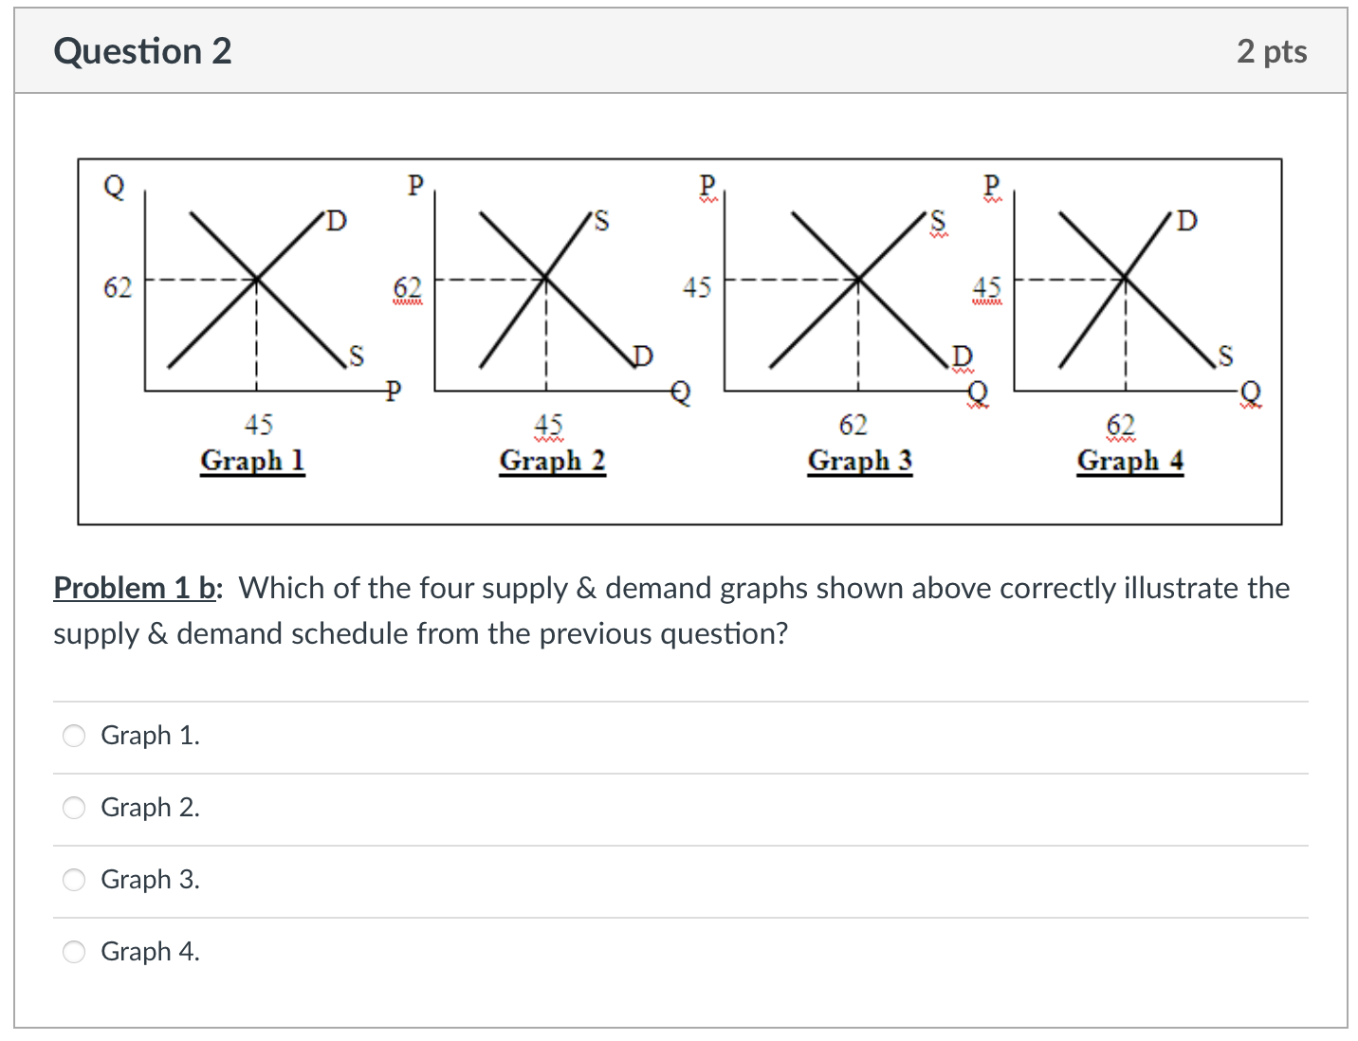Click the equilibrium point in Graph 1
The width and height of the screenshot is (1358, 1041).
255,280
